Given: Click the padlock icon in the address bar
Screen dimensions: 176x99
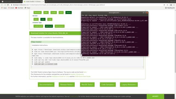Looking at the screenshot, I should (x=12, y=5).
